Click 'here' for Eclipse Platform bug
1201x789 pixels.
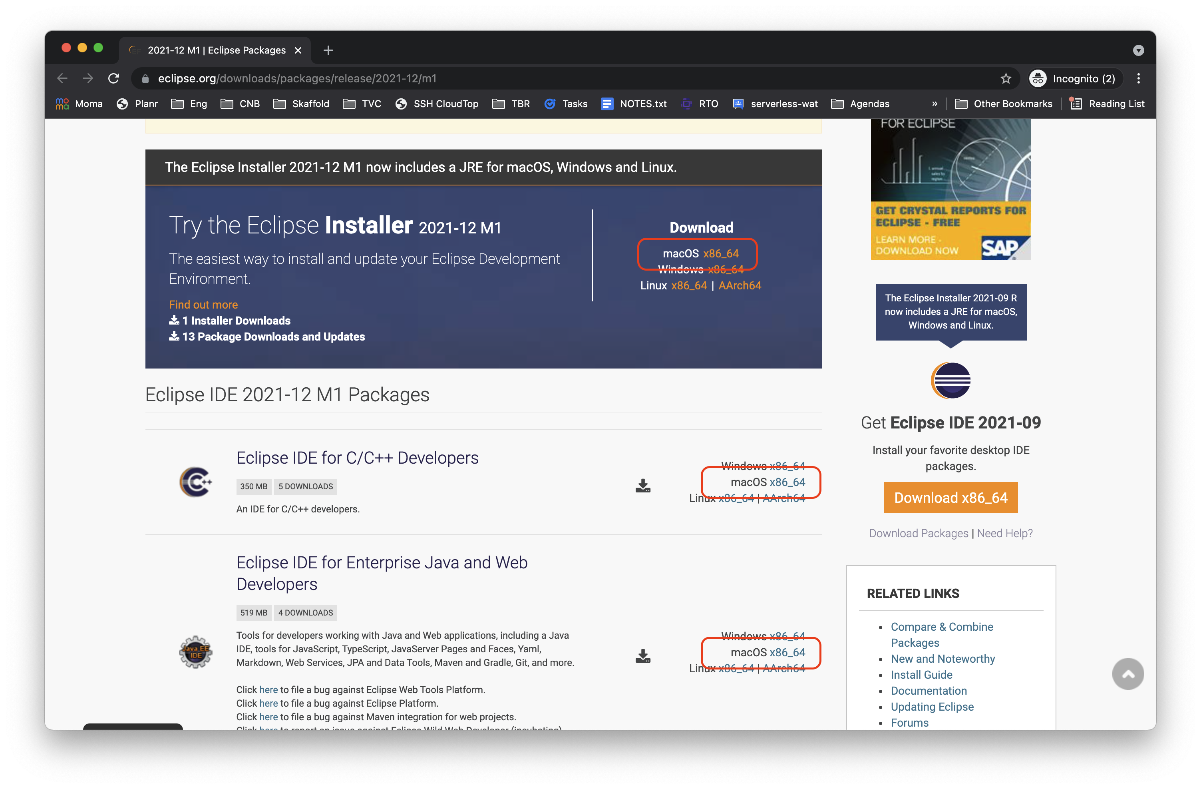click(x=268, y=703)
